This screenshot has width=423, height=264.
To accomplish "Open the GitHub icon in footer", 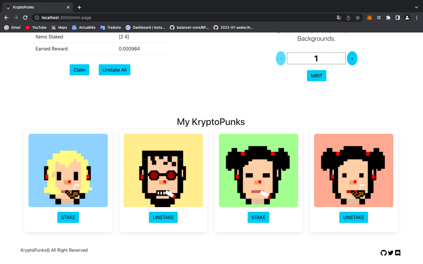I will (x=383, y=253).
